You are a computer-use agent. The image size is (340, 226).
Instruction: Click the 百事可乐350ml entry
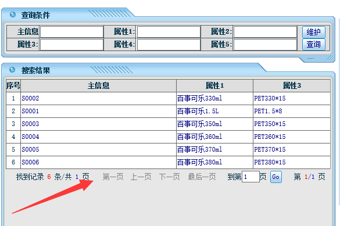click(199, 124)
